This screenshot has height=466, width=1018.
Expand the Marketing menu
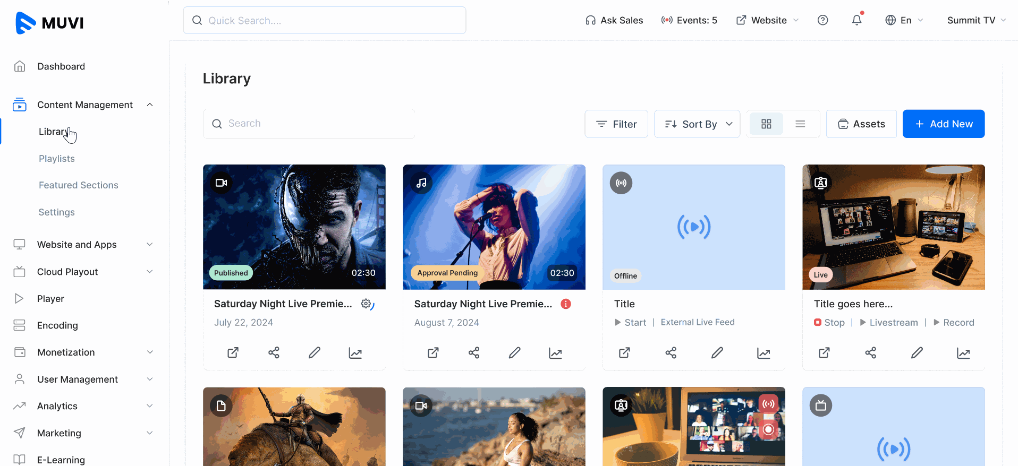[x=150, y=433]
